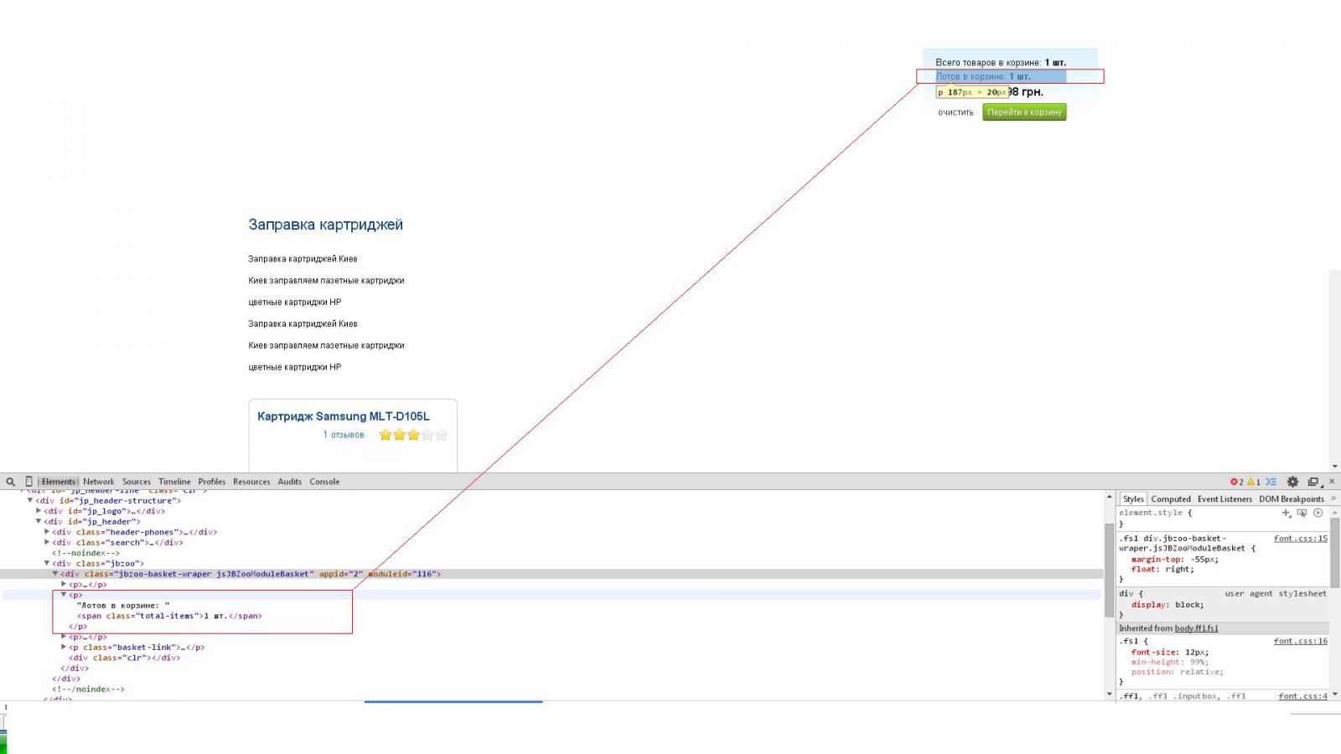Expand the basket-link paragraph node
Image resolution: width=1341 pixels, height=754 pixels.
tap(64, 647)
